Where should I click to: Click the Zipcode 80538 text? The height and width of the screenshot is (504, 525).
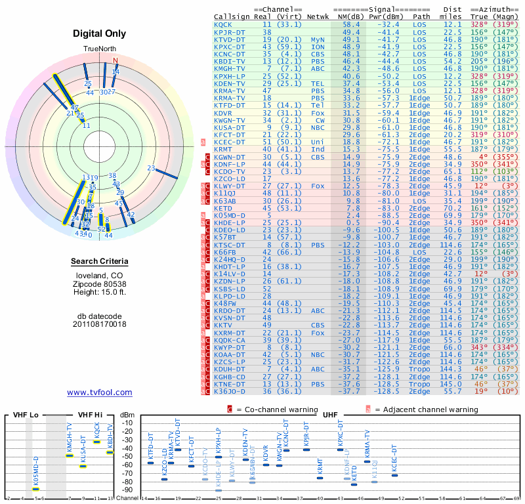(100, 284)
